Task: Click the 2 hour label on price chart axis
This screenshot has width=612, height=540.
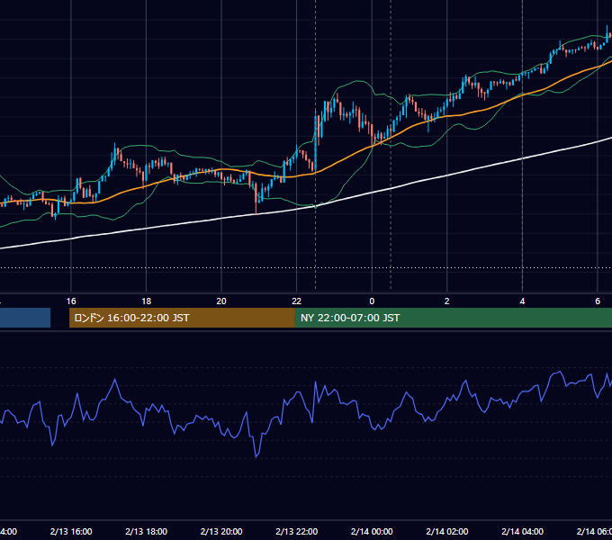Action: pyautogui.click(x=447, y=301)
